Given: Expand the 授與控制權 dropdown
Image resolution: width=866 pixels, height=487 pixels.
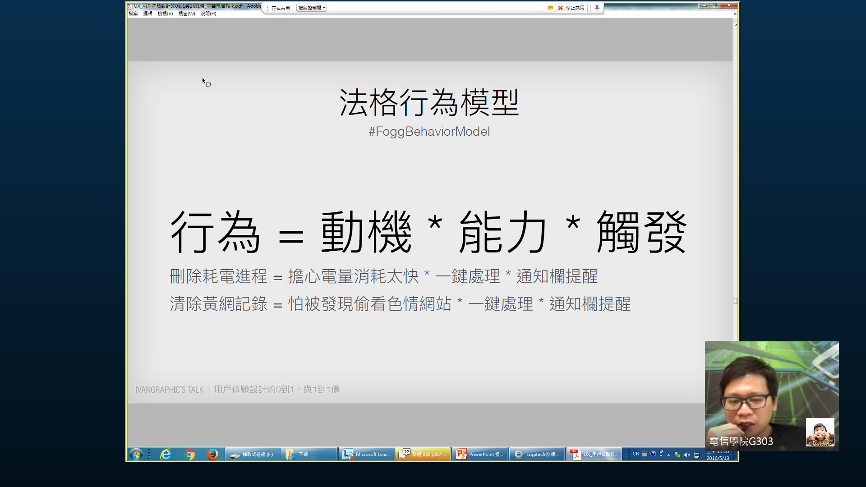Looking at the screenshot, I should tap(311, 8).
